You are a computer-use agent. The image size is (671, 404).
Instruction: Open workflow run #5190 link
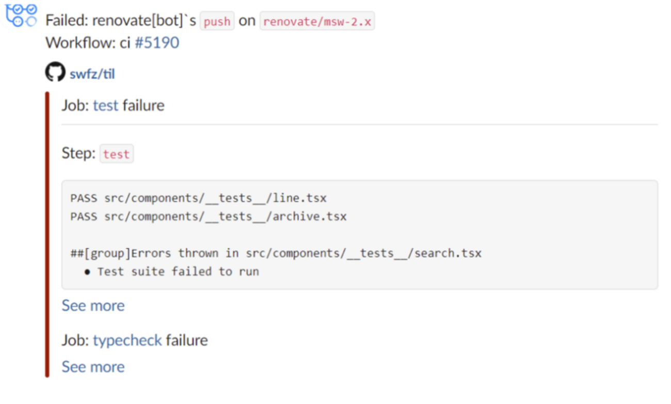coord(157,43)
